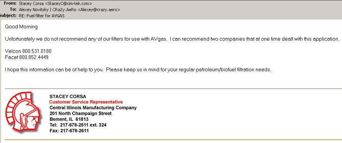Click the STACEY CORSA signature name

point(68,97)
